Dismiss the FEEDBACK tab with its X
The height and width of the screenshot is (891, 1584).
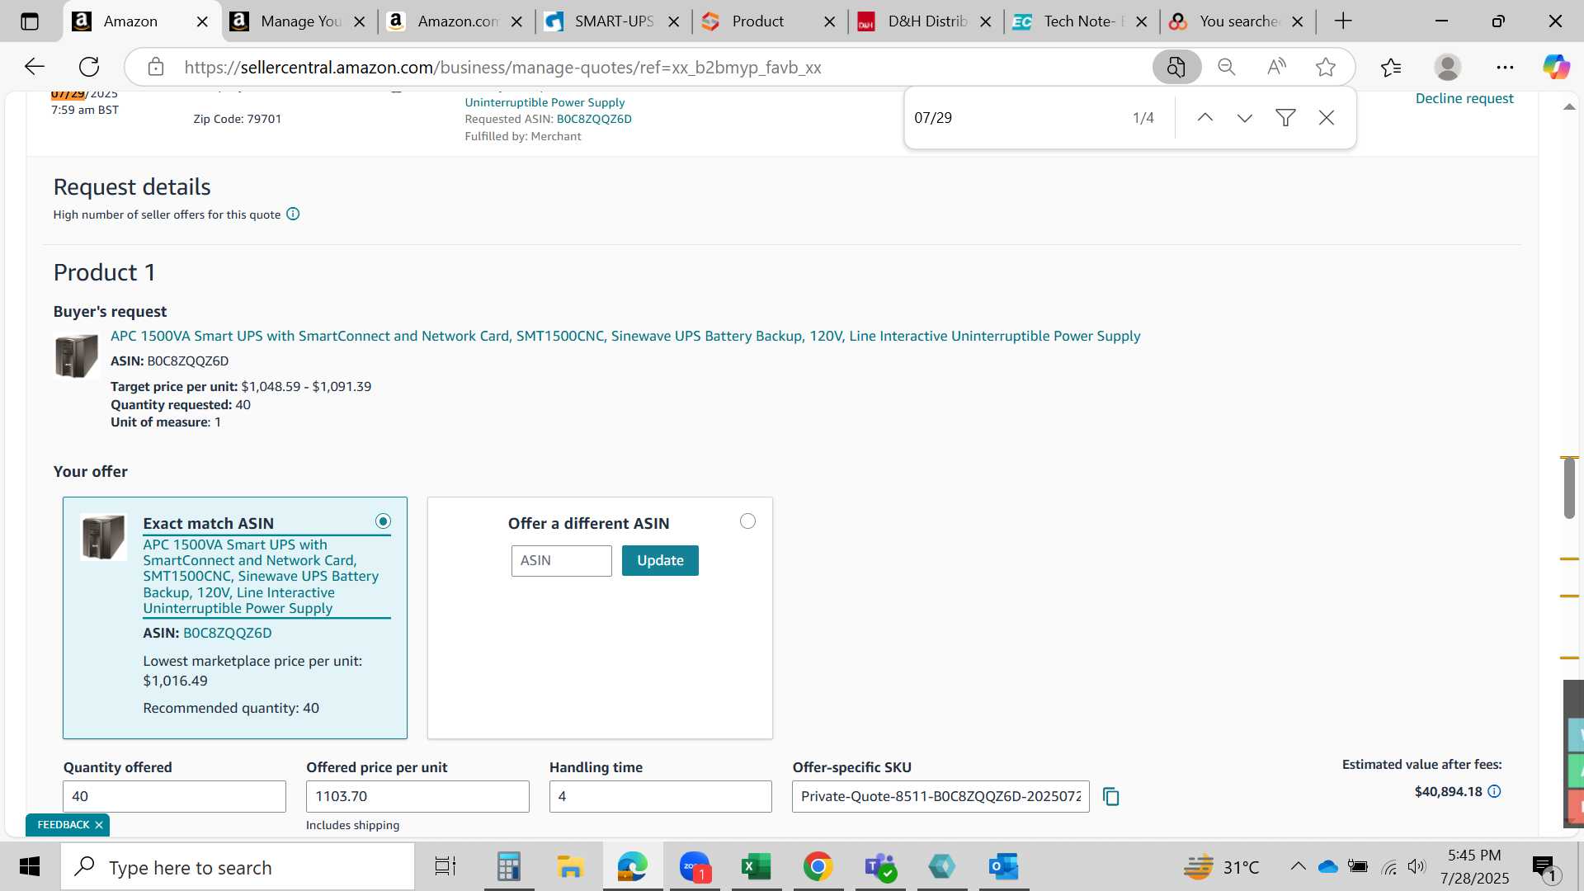click(x=99, y=825)
